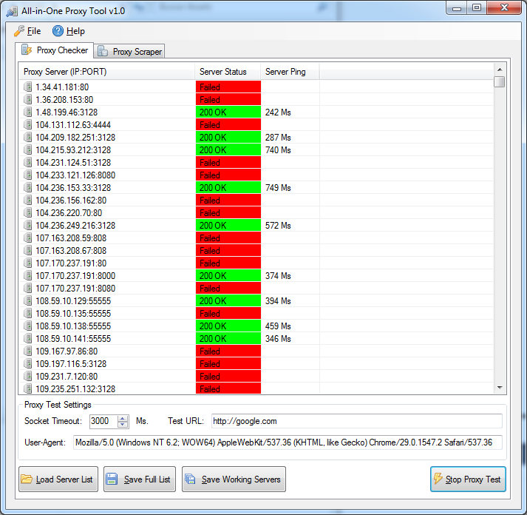The image size is (527, 515).
Task: Select proxy row 109.235.251.132:3128
Action: 256,389
